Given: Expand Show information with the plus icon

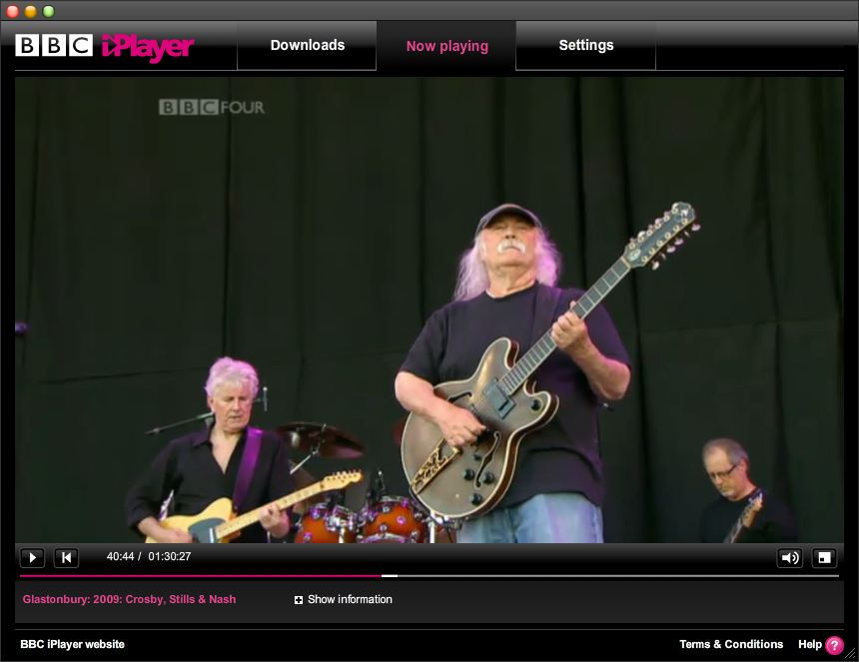Looking at the screenshot, I should point(299,600).
